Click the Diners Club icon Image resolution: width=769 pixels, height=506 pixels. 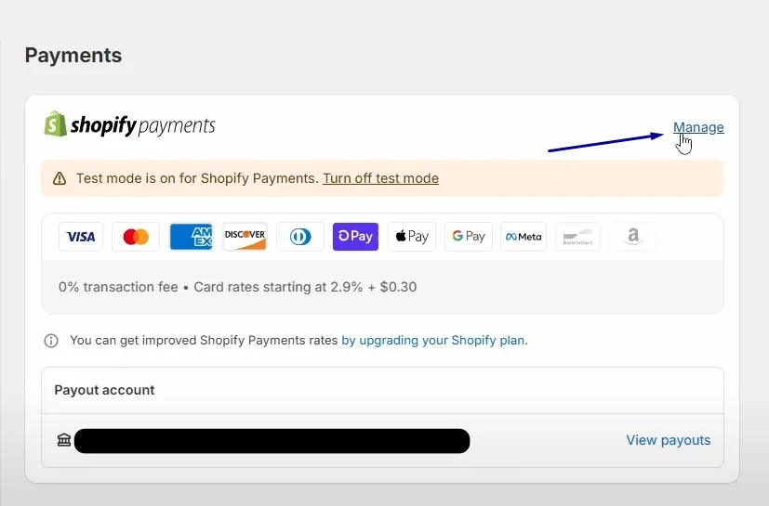click(300, 237)
